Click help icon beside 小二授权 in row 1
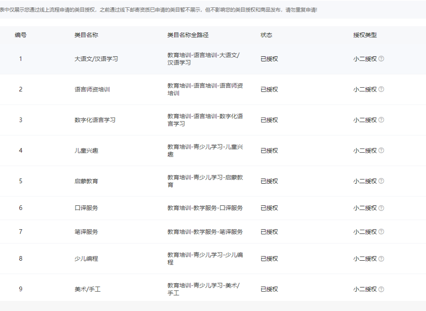This screenshot has height=311, width=426. pyautogui.click(x=381, y=59)
